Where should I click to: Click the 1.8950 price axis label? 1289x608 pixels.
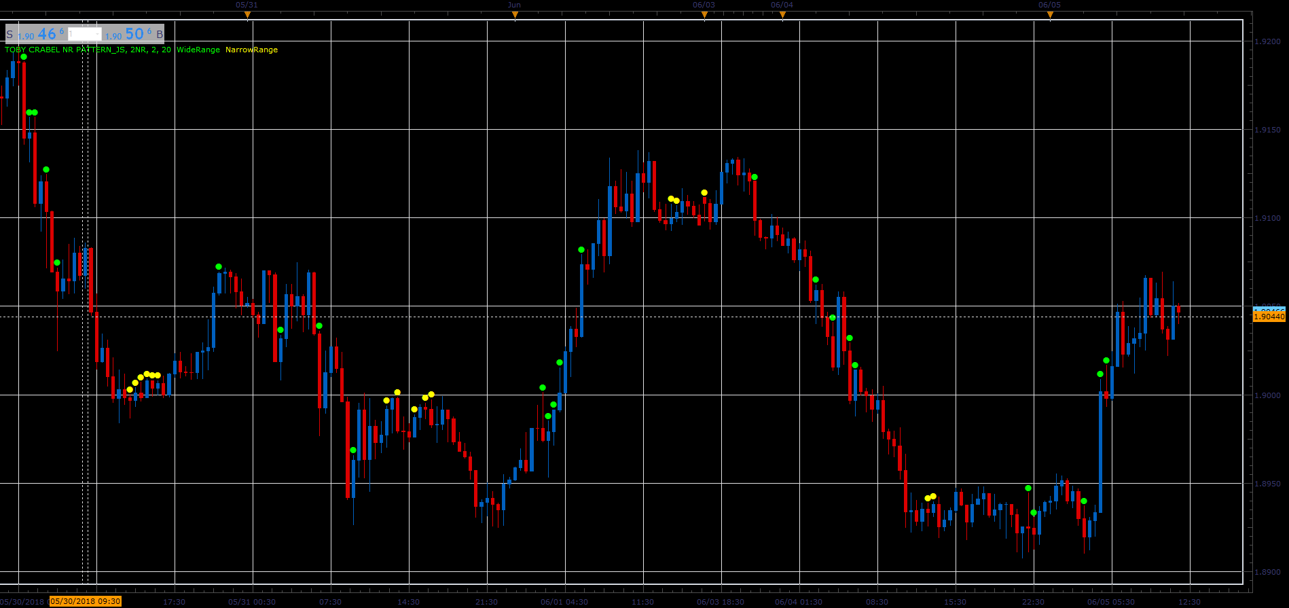coord(1267,484)
